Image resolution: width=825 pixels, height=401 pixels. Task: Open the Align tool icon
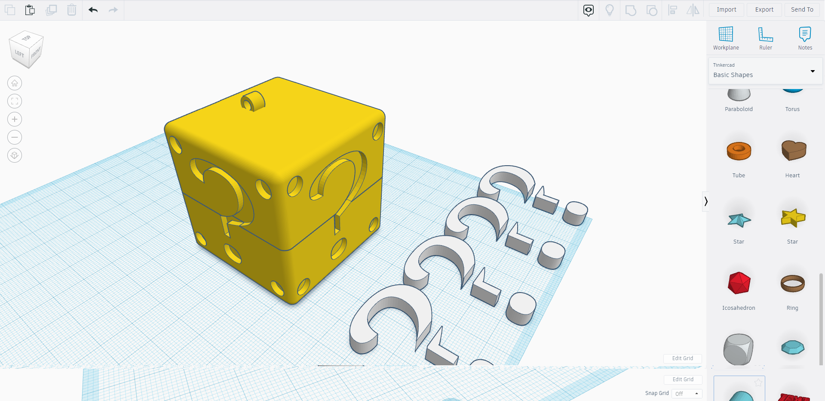pos(672,9)
